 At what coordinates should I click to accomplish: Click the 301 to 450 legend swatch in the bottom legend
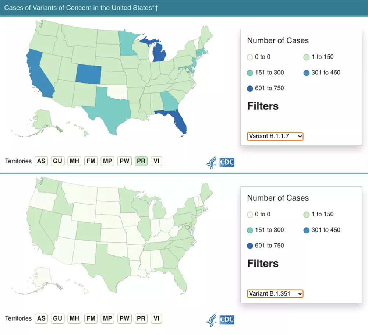tap(307, 230)
